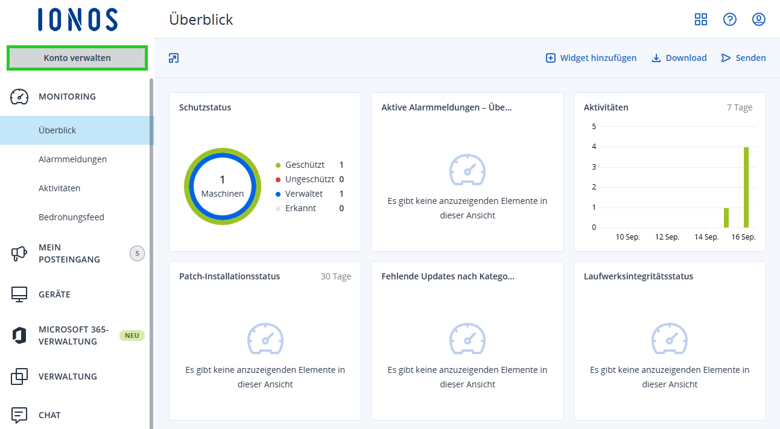Click the Verwaltung icon in sidebar

pos(19,376)
